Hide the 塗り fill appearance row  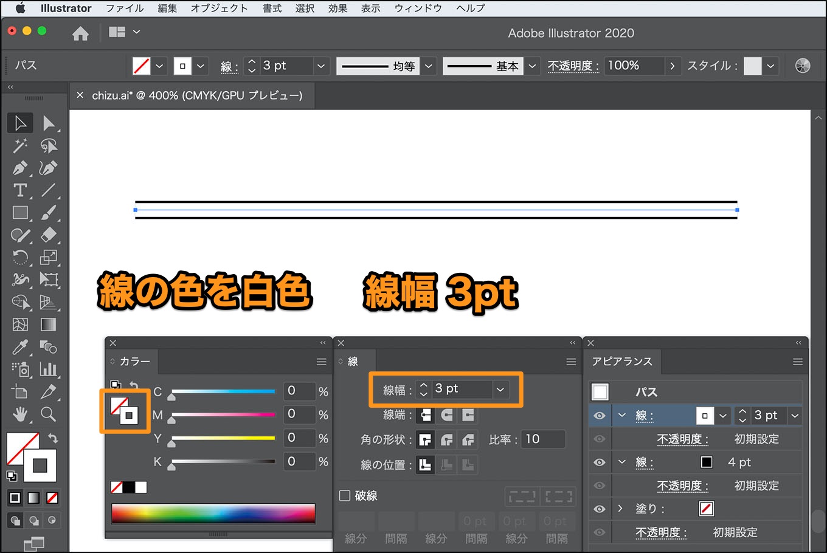600,509
